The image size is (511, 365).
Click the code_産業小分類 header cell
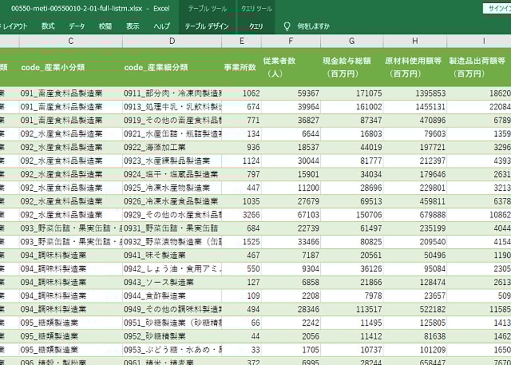tap(71, 67)
